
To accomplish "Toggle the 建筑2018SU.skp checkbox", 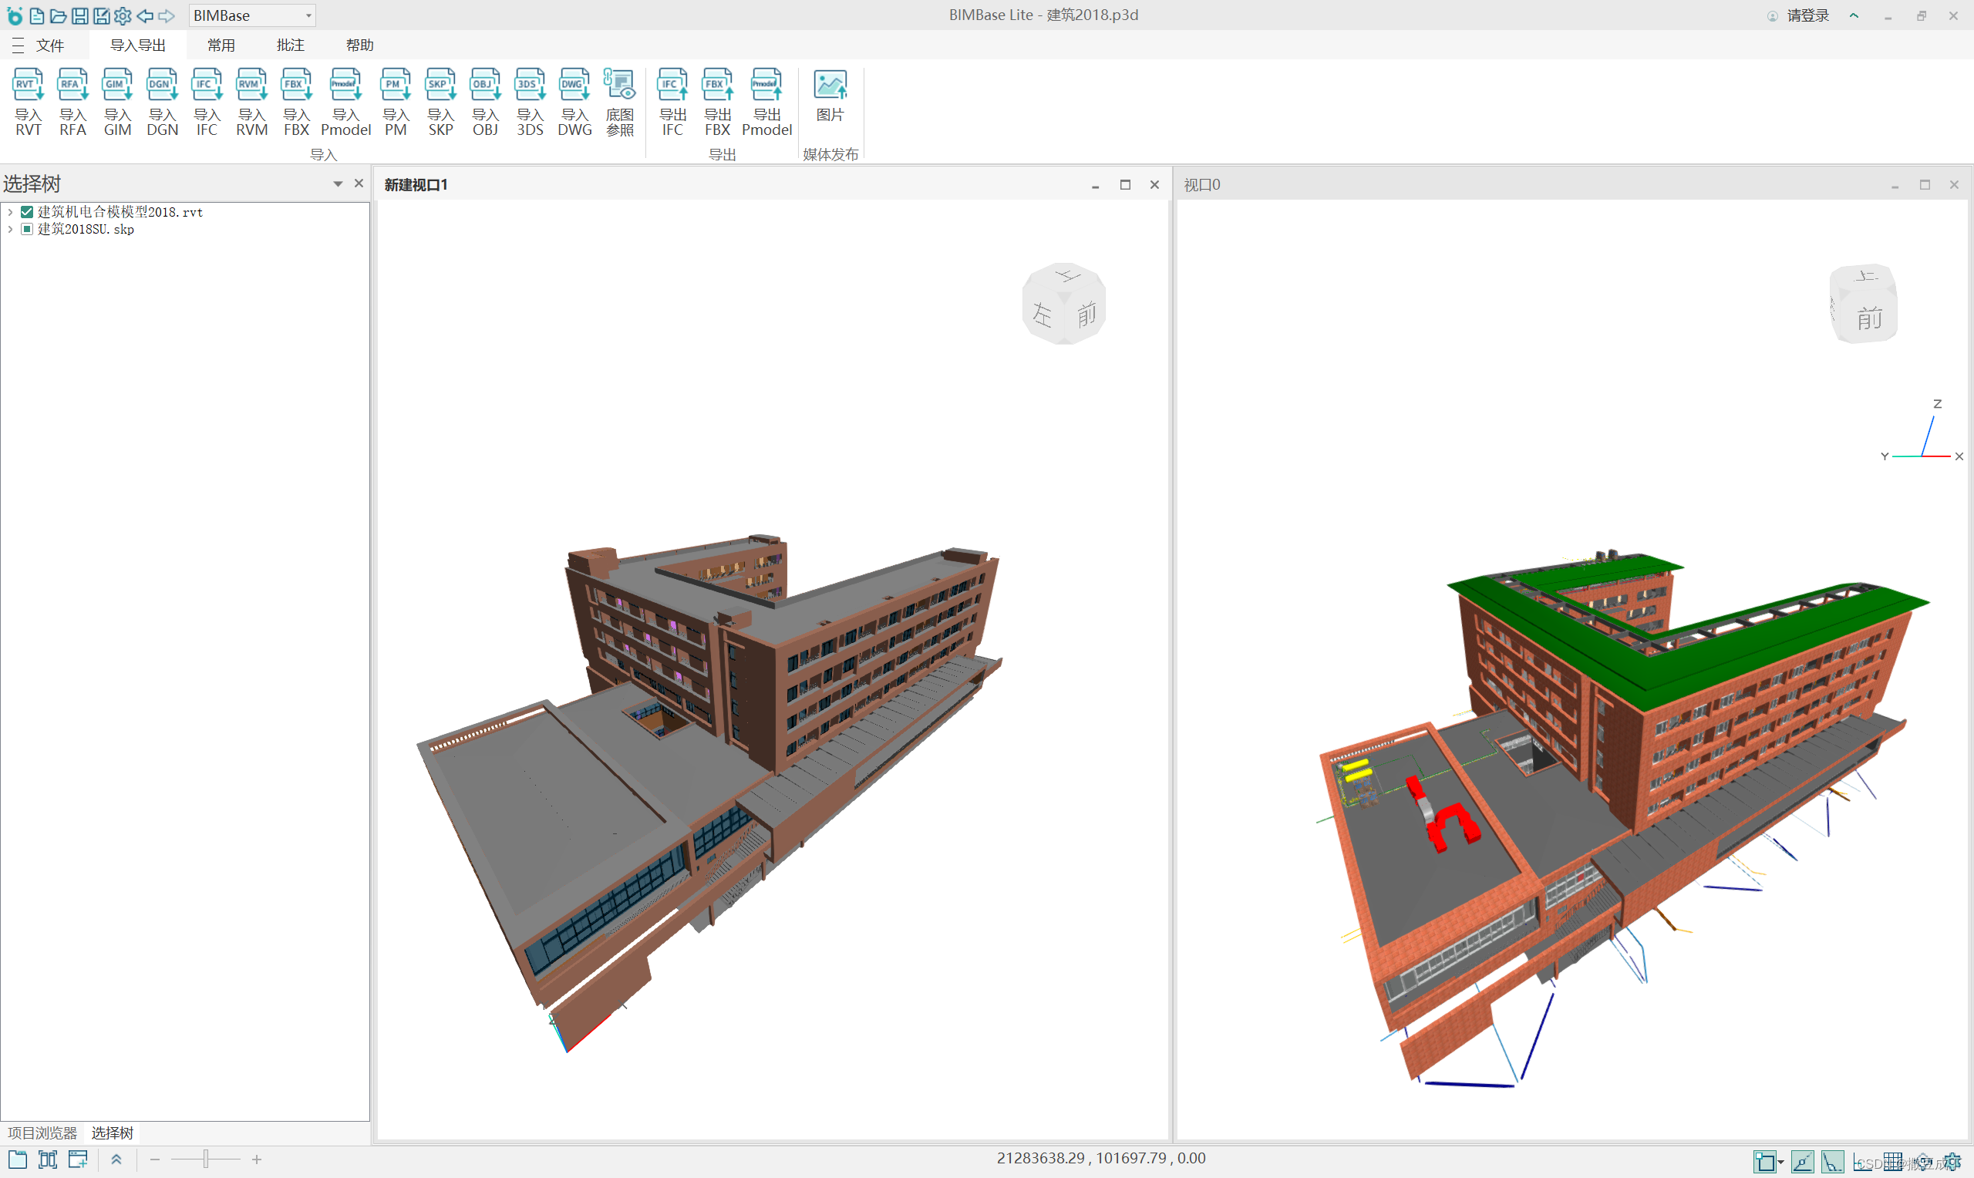I will coord(27,230).
